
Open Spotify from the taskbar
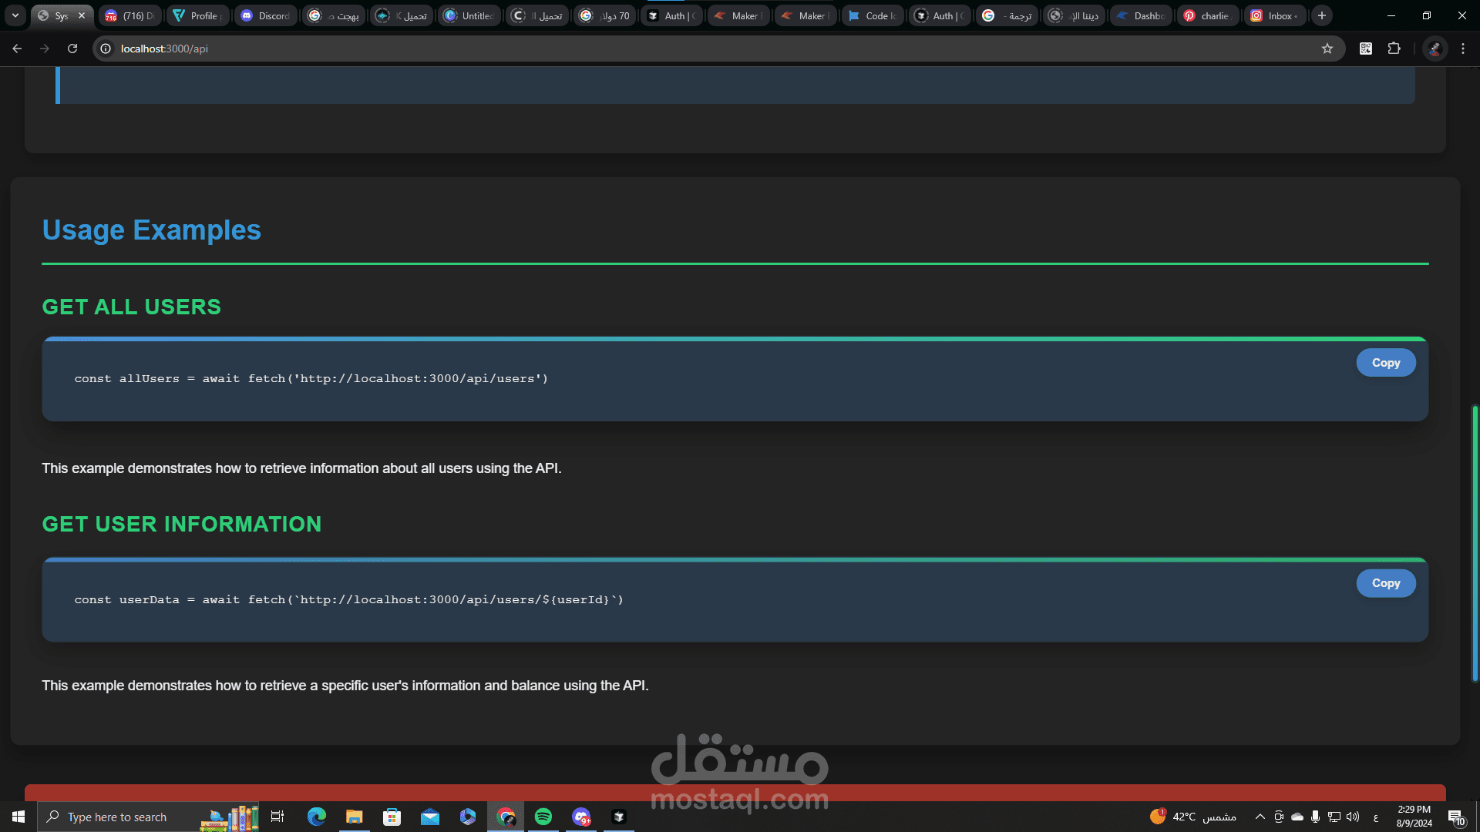click(543, 817)
